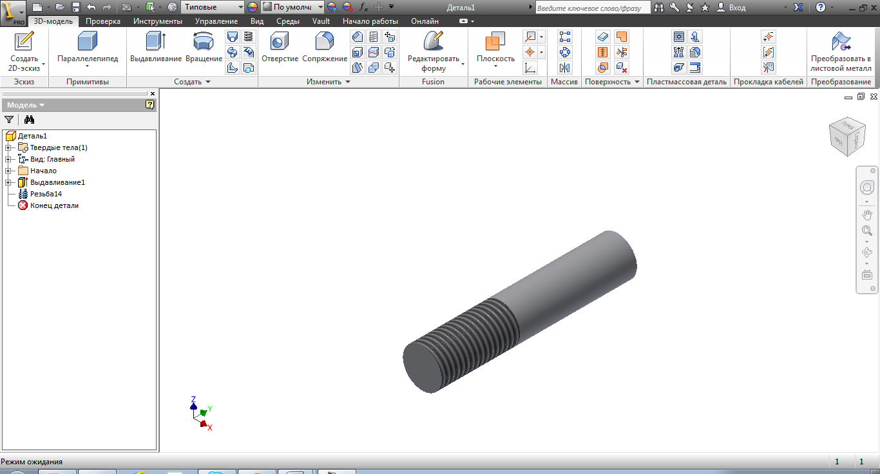The width and height of the screenshot is (880, 474).
Task: Click the Undo arrow in quick access toolbar
Action: [x=91, y=7]
